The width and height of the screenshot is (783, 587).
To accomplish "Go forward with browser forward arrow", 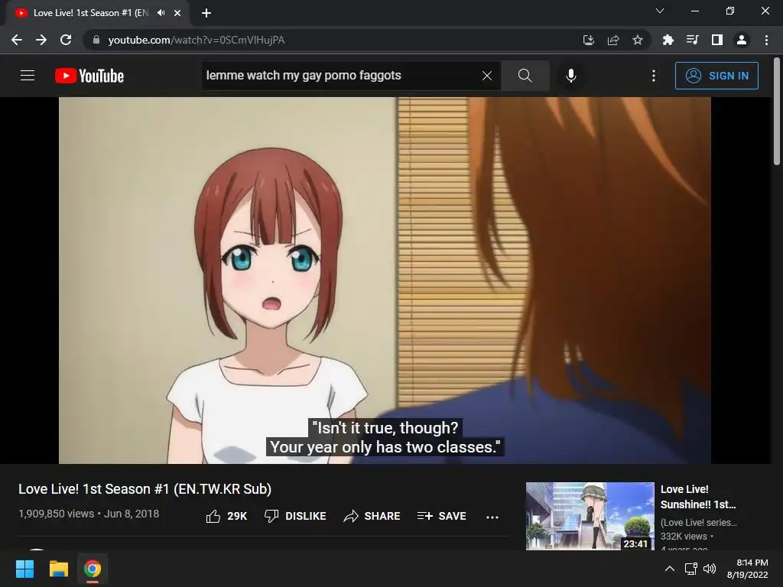I will tap(41, 40).
